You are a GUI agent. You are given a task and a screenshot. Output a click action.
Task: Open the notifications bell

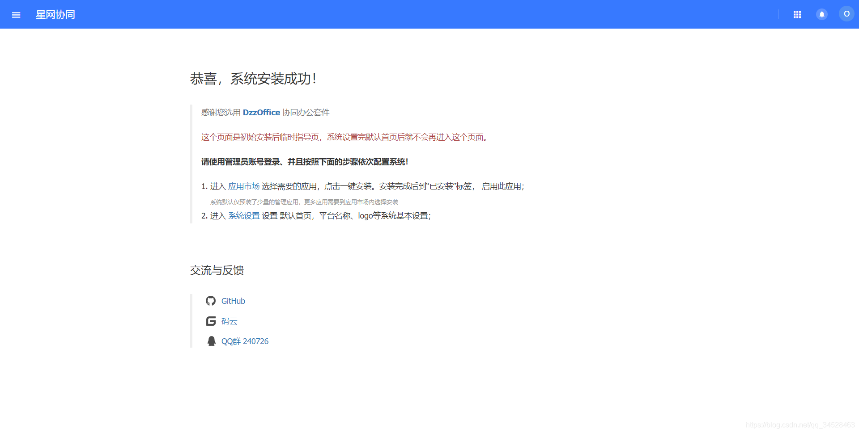tap(822, 14)
